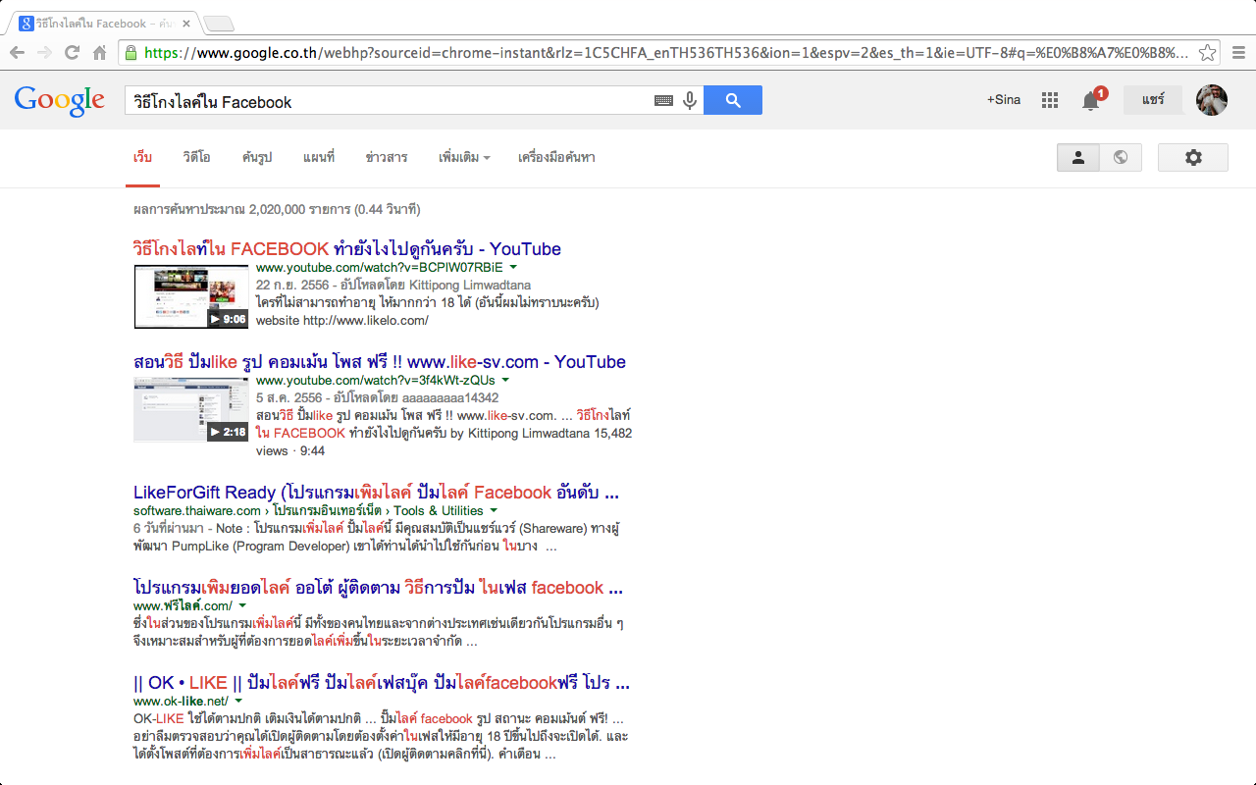Open the account profile picture
This screenshot has height=785, width=1256.
click(1212, 100)
